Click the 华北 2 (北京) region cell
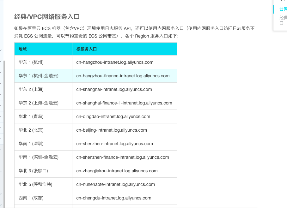 click(x=43, y=130)
